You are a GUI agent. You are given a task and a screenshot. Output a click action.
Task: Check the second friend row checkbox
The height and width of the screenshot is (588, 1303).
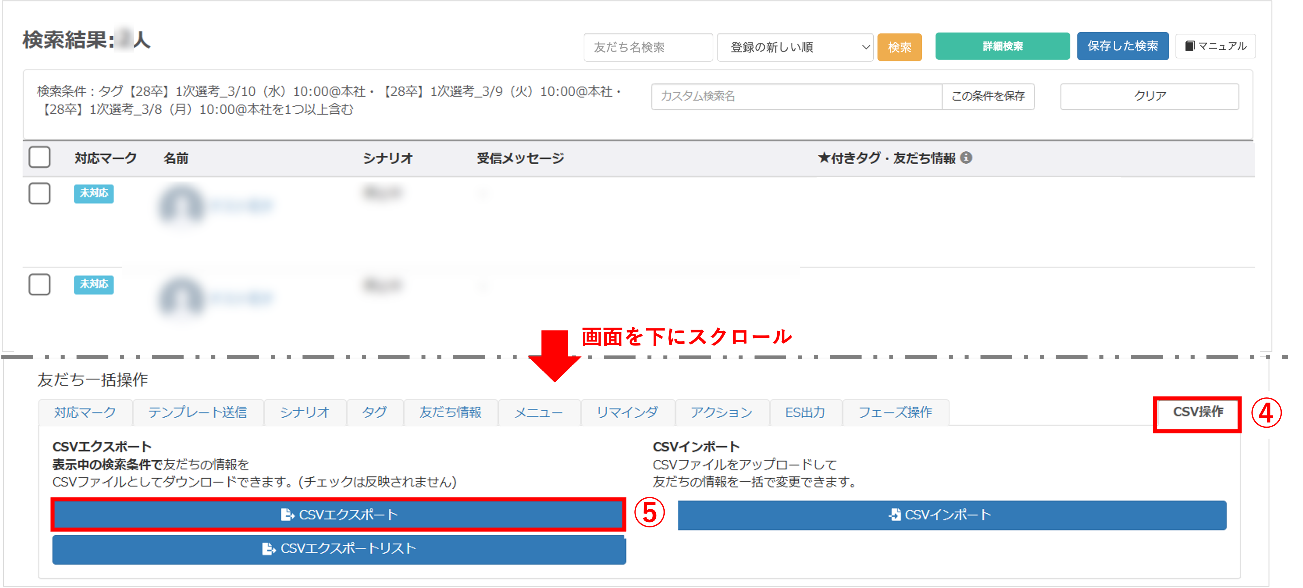pyautogui.click(x=40, y=284)
